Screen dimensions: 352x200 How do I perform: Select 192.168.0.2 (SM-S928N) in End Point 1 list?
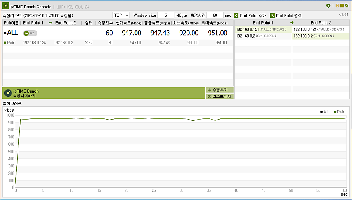[263, 36]
